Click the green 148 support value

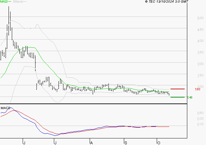click(x=190, y=98)
